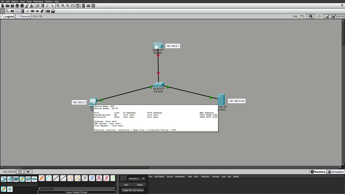Choose the Draw Ellipse tool
Image resolution: width=345 pixels, height=194 pixels.
(x=37, y=11)
